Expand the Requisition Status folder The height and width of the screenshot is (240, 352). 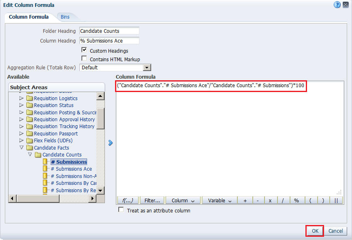click(21, 105)
